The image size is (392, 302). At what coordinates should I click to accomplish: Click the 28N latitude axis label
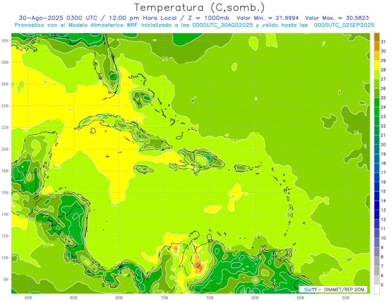[x=5, y=62]
